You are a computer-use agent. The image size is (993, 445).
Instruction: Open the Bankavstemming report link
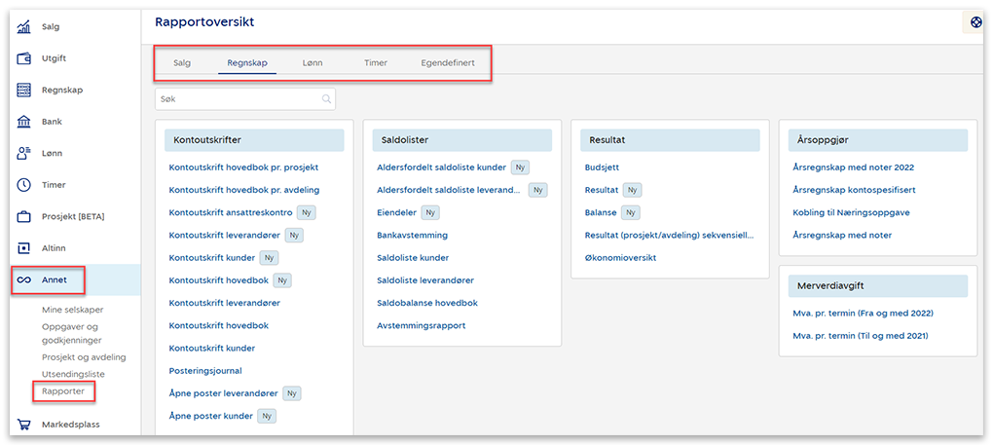(412, 235)
